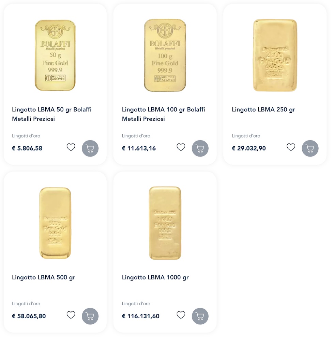The width and height of the screenshot is (334, 339).
Task: Open the Lingotto LBMA 500 gr title
Action: [43, 277]
